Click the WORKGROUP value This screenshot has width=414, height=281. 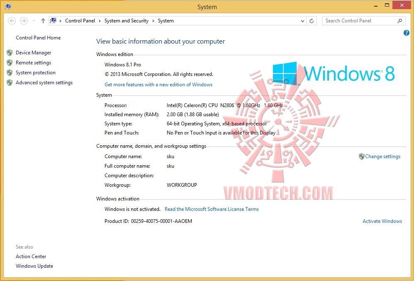tap(182, 185)
